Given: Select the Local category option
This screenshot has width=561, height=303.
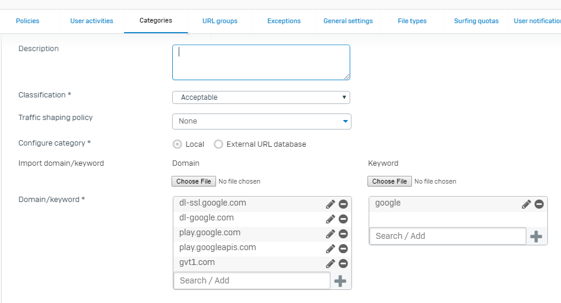Looking at the screenshot, I should click(x=178, y=144).
